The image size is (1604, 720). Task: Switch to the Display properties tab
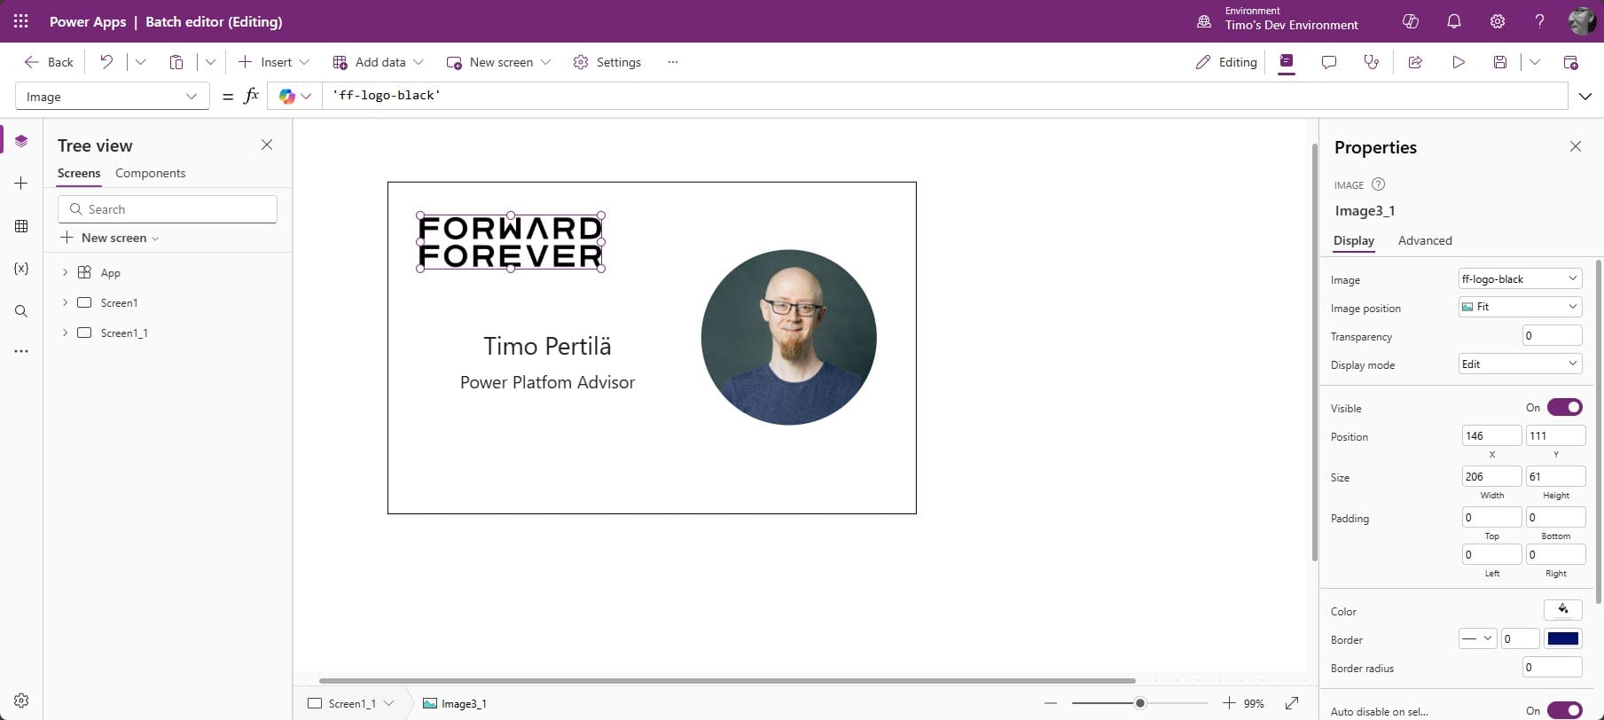pos(1354,240)
